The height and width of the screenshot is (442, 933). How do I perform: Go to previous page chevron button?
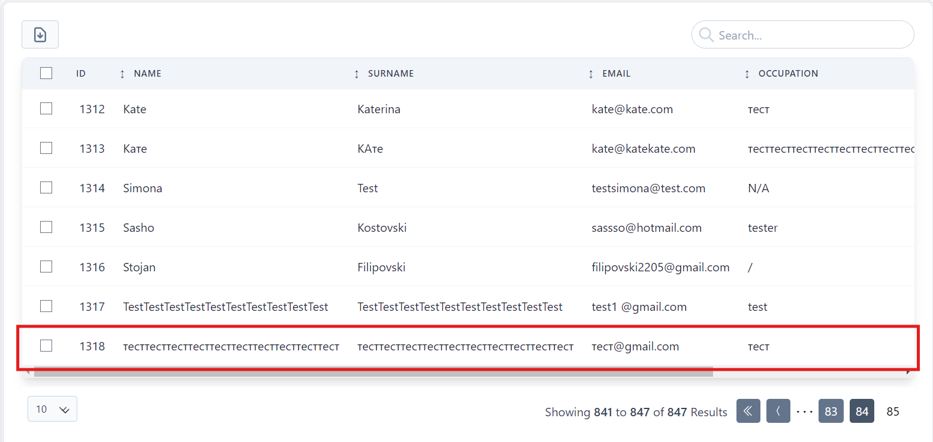point(778,411)
